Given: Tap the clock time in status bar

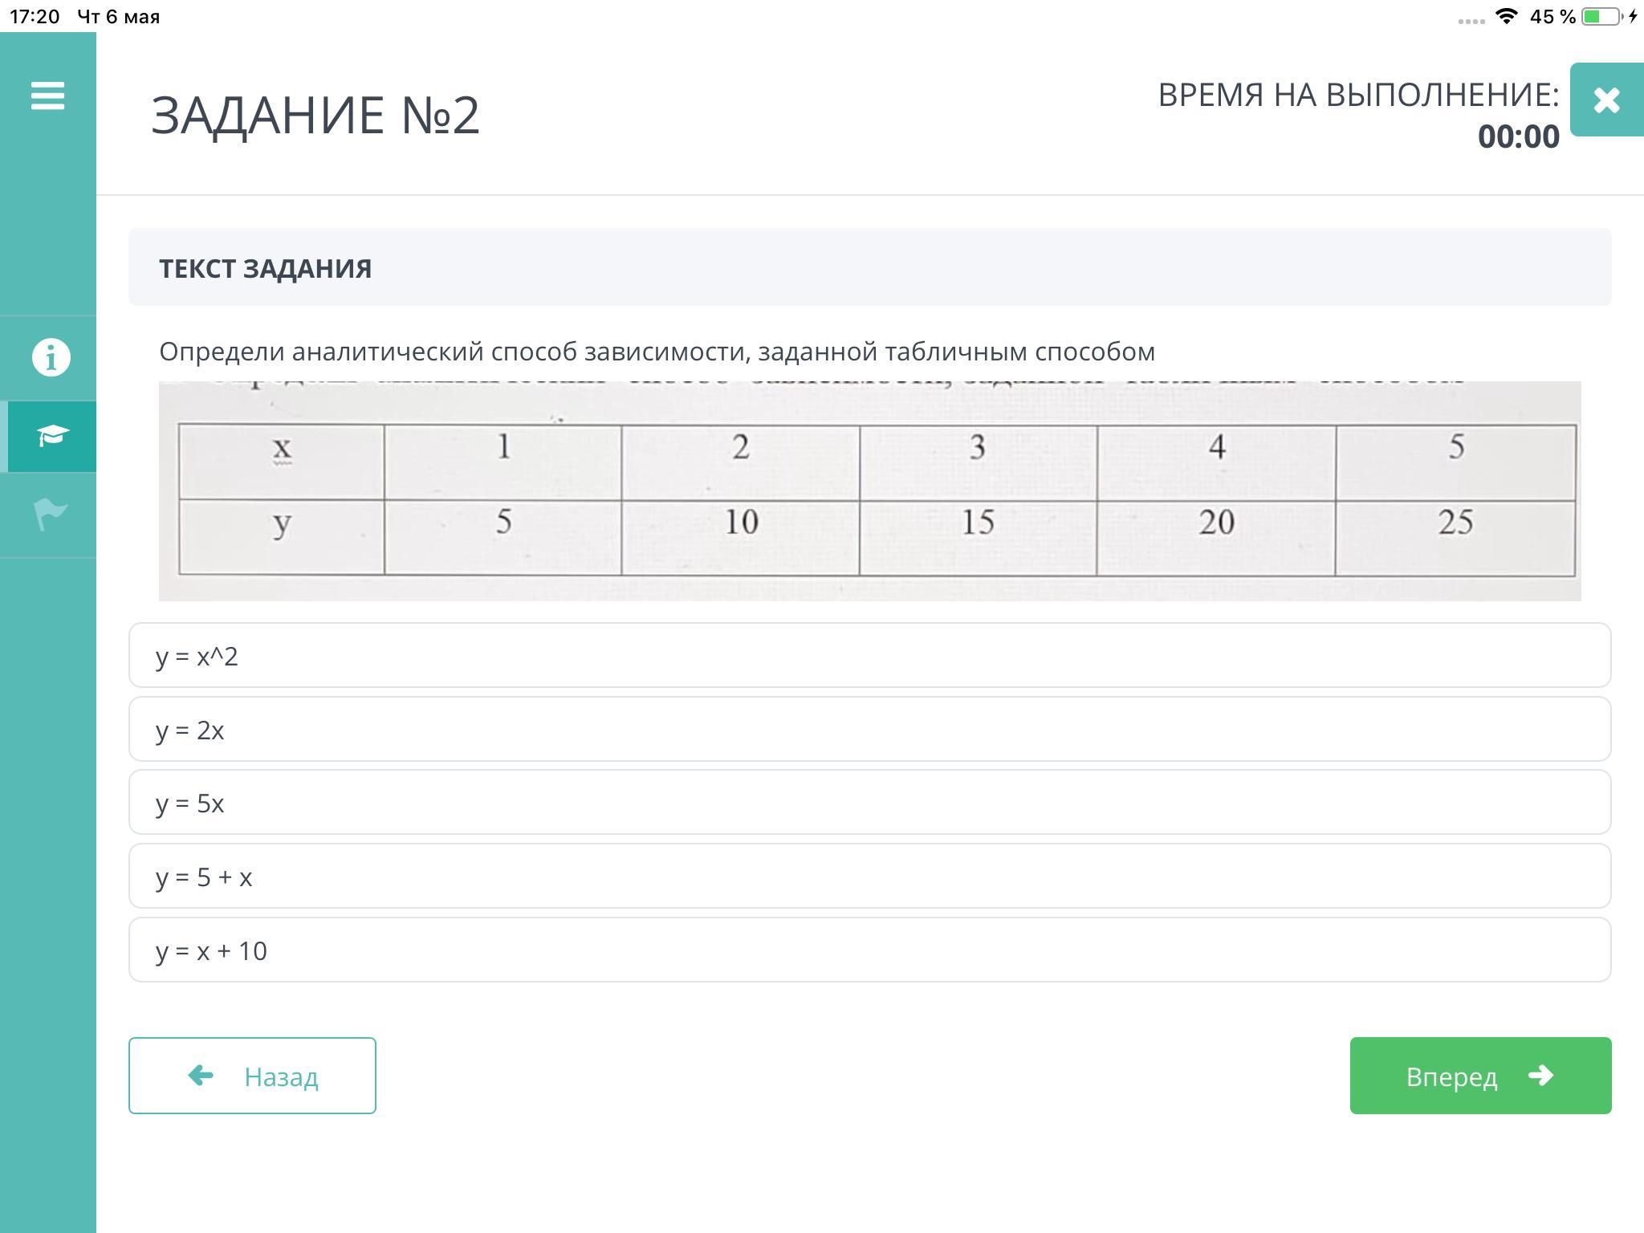Looking at the screenshot, I should 35,16.
